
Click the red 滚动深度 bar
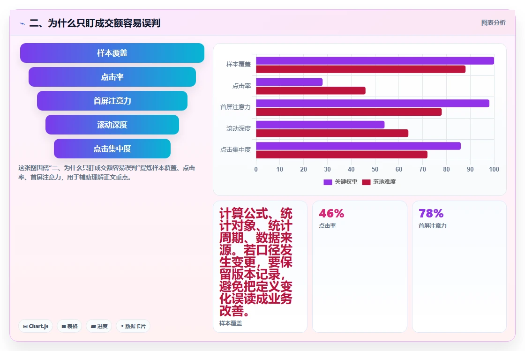pos(332,133)
